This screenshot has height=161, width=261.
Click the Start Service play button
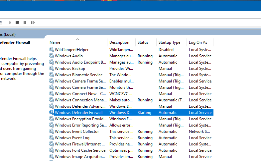point(10,23)
